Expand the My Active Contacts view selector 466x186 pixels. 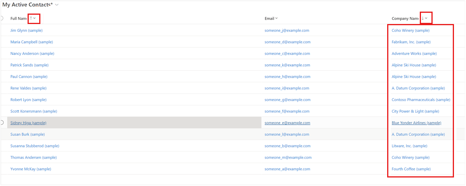(x=57, y=5)
